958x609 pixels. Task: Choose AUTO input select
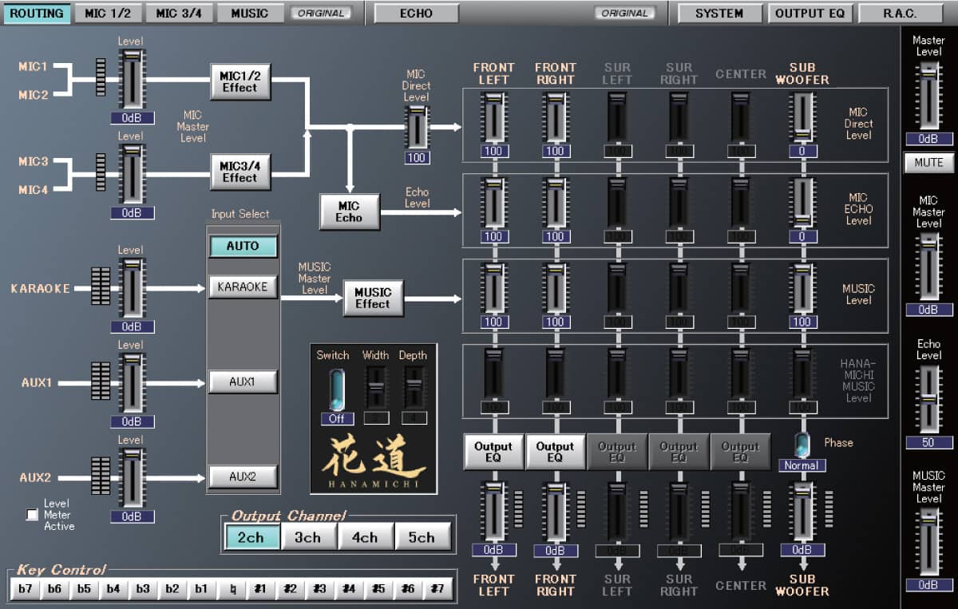pyautogui.click(x=243, y=246)
